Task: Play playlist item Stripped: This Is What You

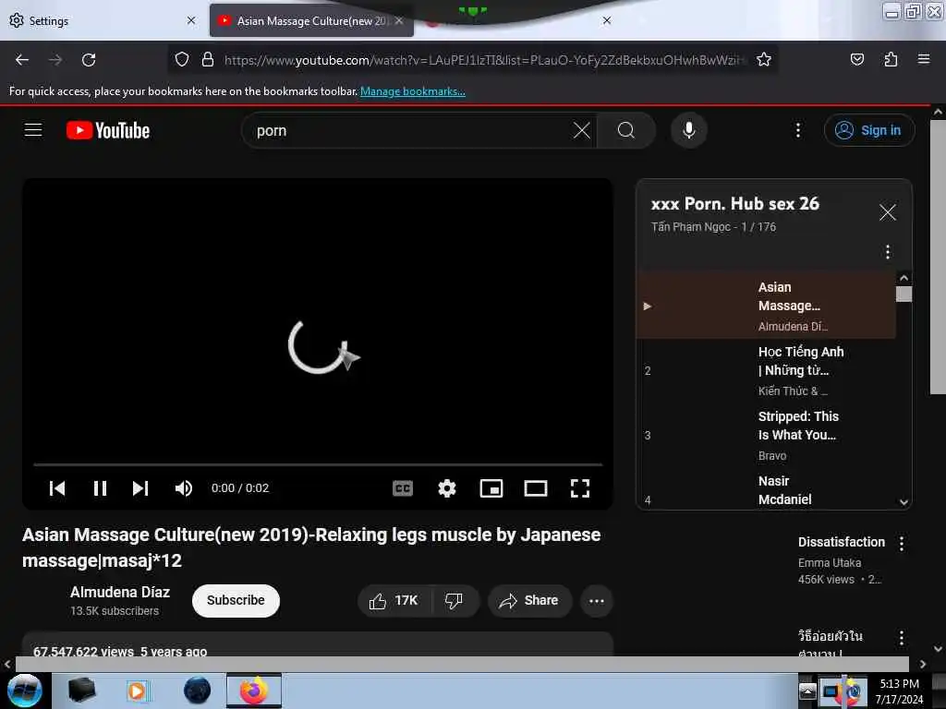Action: click(x=766, y=435)
